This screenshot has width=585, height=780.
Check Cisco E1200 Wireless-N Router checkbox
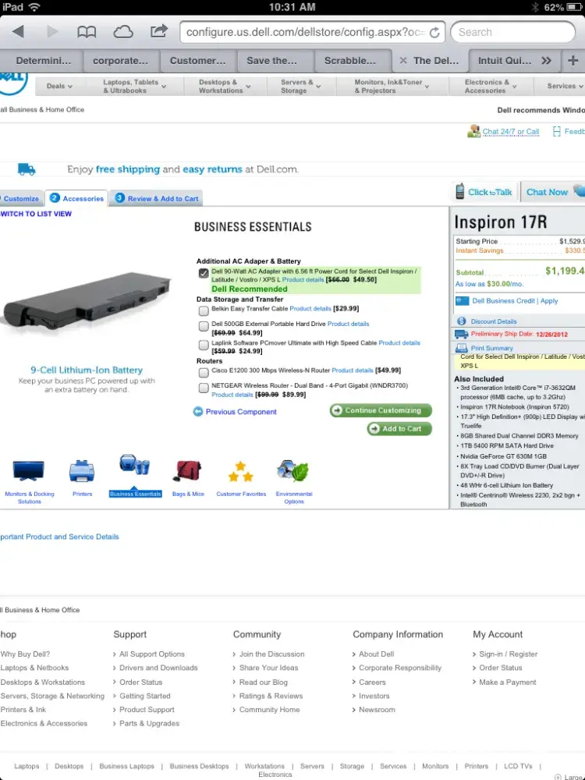tap(204, 373)
